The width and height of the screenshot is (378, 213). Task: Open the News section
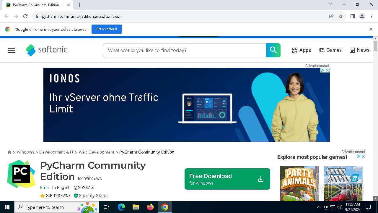[x=359, y=50]
